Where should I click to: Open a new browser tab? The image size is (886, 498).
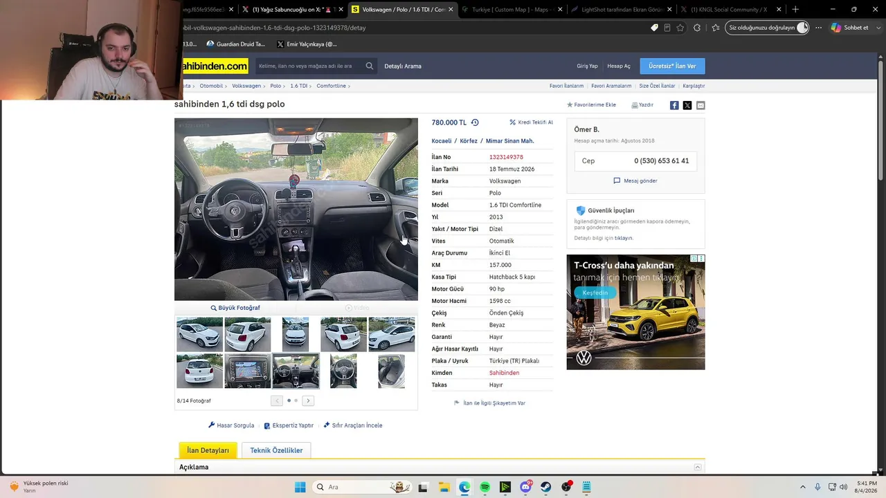pos(795,10)
